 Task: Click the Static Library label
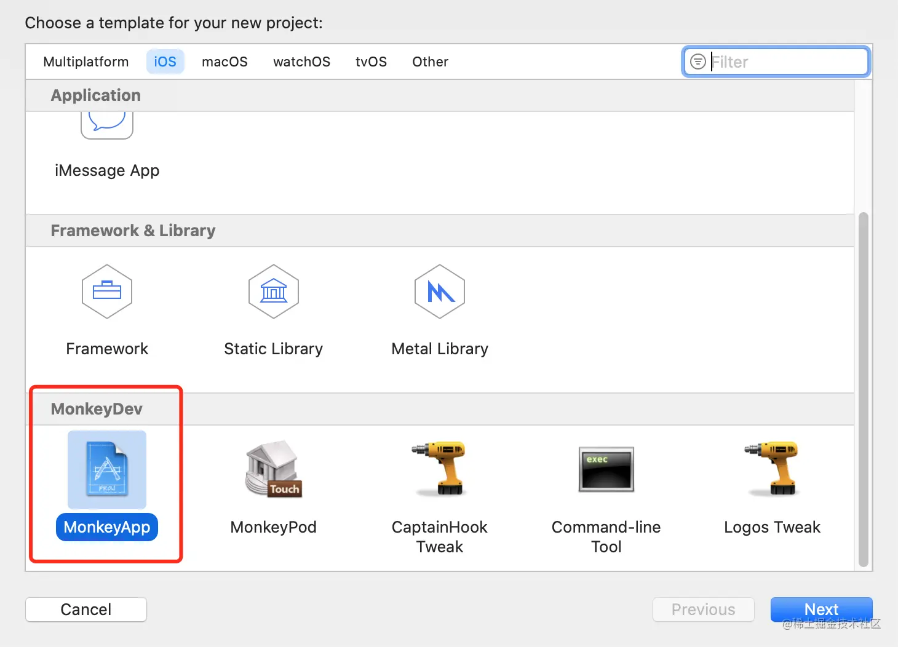click(x=274, y=349)
